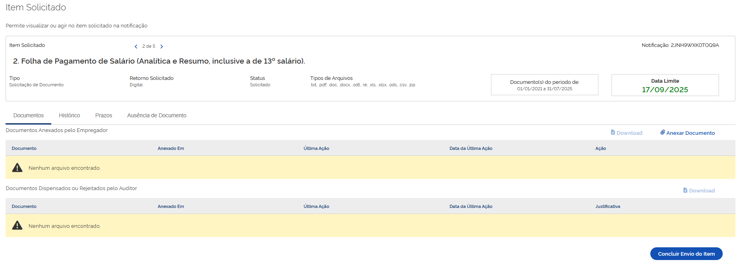Click the allowed file types list text

[363, 85]
